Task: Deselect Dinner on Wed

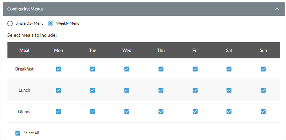Action: (x=127, y=112)
